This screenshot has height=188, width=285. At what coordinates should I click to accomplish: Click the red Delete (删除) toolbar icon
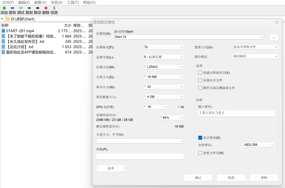click(46, 8)
